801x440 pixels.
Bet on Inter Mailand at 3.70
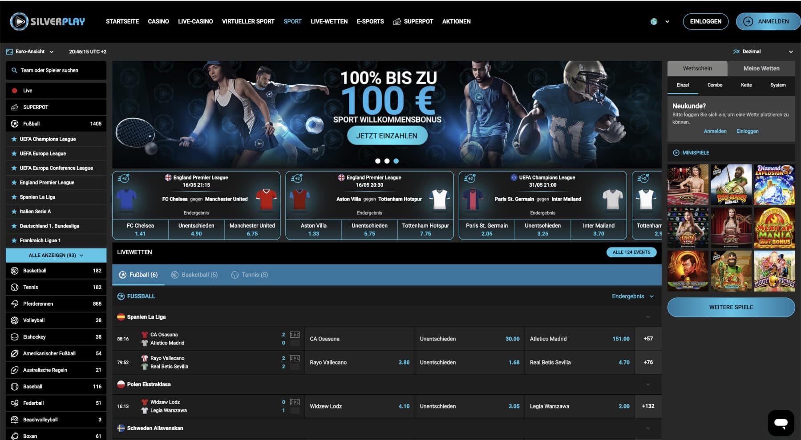599,230
